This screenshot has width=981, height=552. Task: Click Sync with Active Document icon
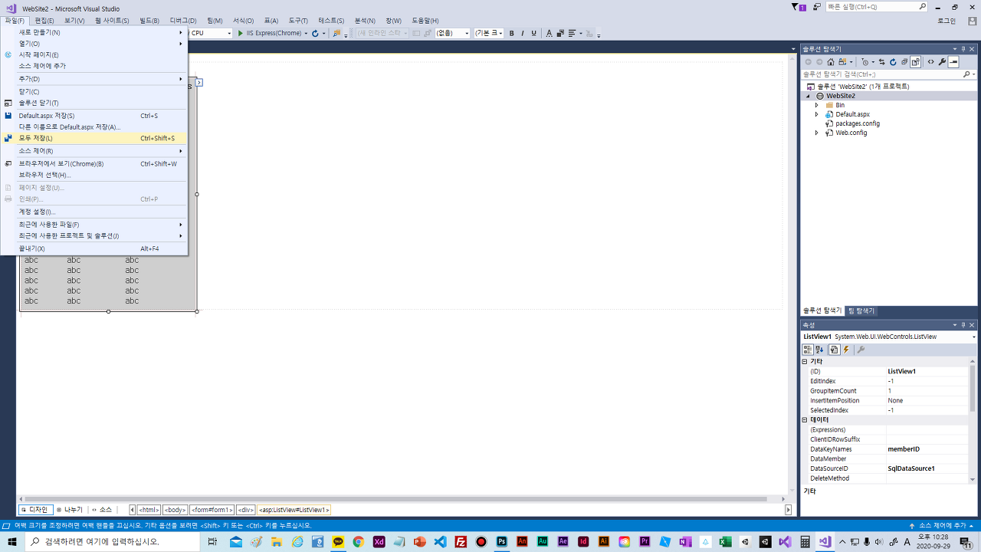point(882,62)
